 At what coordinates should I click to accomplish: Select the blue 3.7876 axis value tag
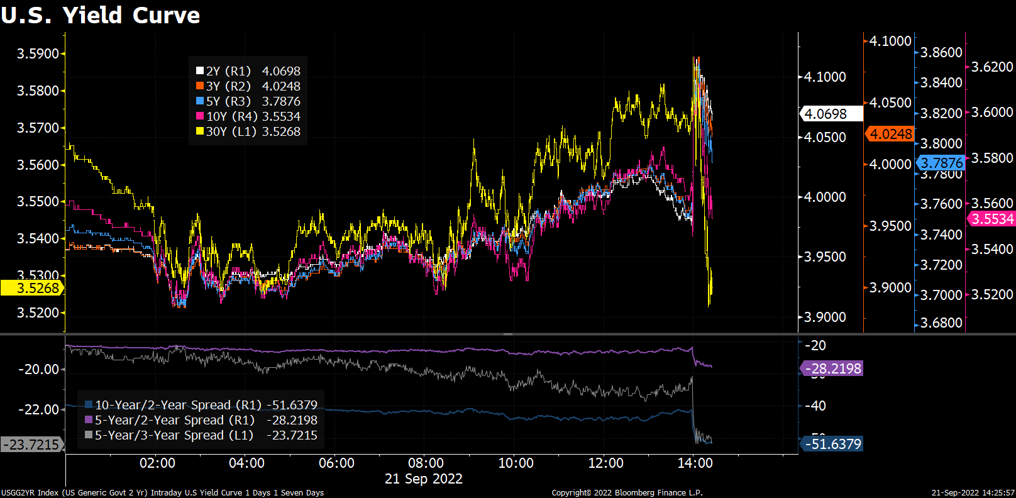[941, 163]
